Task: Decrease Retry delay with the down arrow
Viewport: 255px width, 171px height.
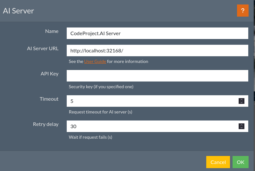Action: [x=242, y=128]
